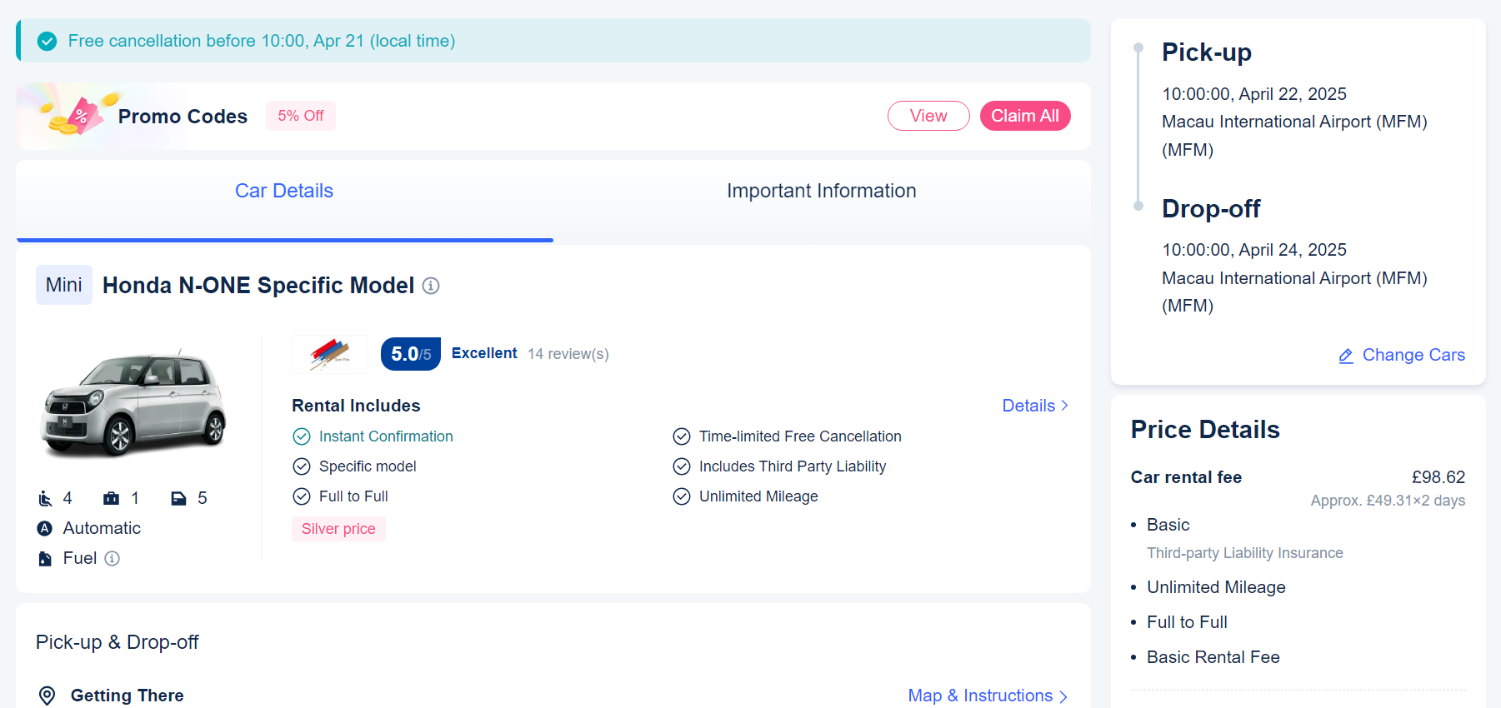Click the Full to Full item in Price Details
Image resolution: width=1501 pixels, height=708 pixels.
1187,622
